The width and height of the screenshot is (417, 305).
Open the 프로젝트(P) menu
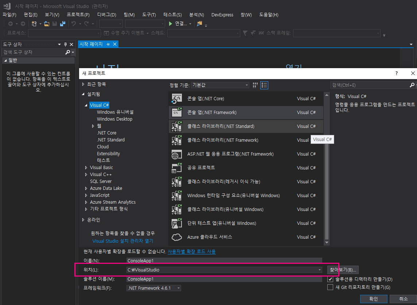[78, 15]
